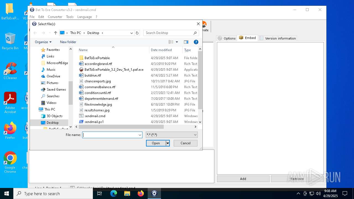The width and height of the screenshot is (354, 199).
Task: Switch to Version information tab
Action: click(x=278, y=38)
